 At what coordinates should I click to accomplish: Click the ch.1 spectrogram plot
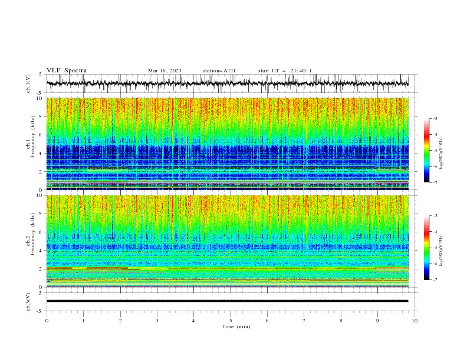point(227,144)
